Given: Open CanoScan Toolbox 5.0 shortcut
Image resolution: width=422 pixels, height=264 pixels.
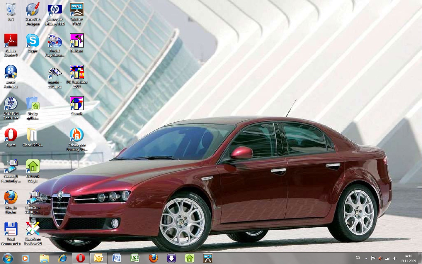Looking at the screenshot, I should [33, 229].
